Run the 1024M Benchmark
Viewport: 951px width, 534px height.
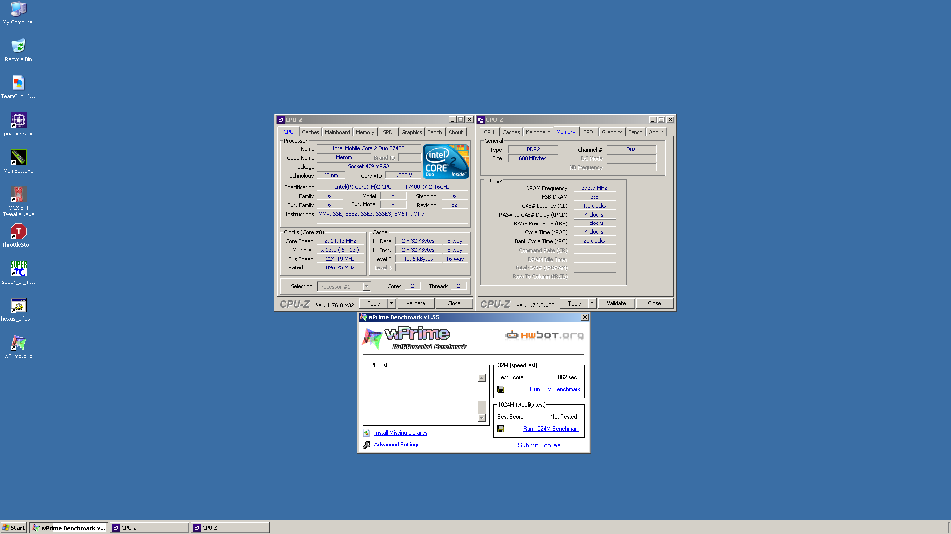[x=551, y=429]
